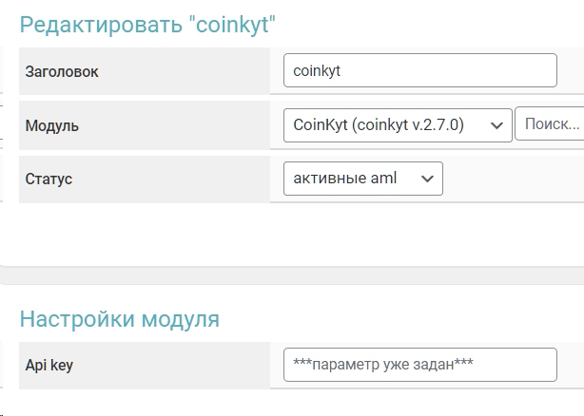Image resolution: width=584 pixels, height=416 pixels.
Task: Click the word 'Поиск...' beside module dropdown
Action: click(553, 123)
